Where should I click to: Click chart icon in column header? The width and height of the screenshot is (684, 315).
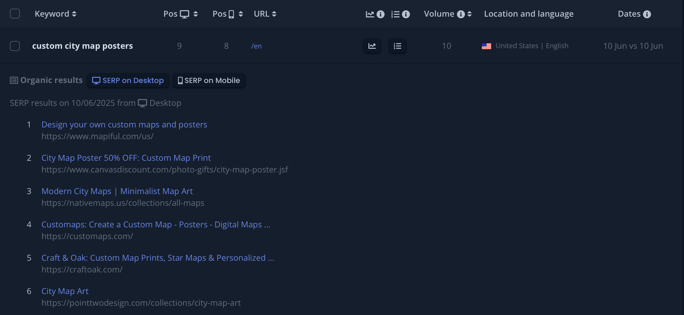(x=370, y=14)
